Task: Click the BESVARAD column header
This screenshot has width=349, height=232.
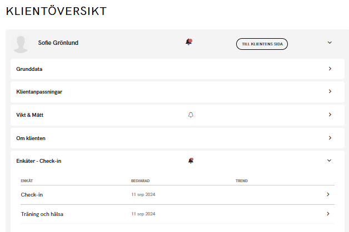Action: [x=140, y=181]
